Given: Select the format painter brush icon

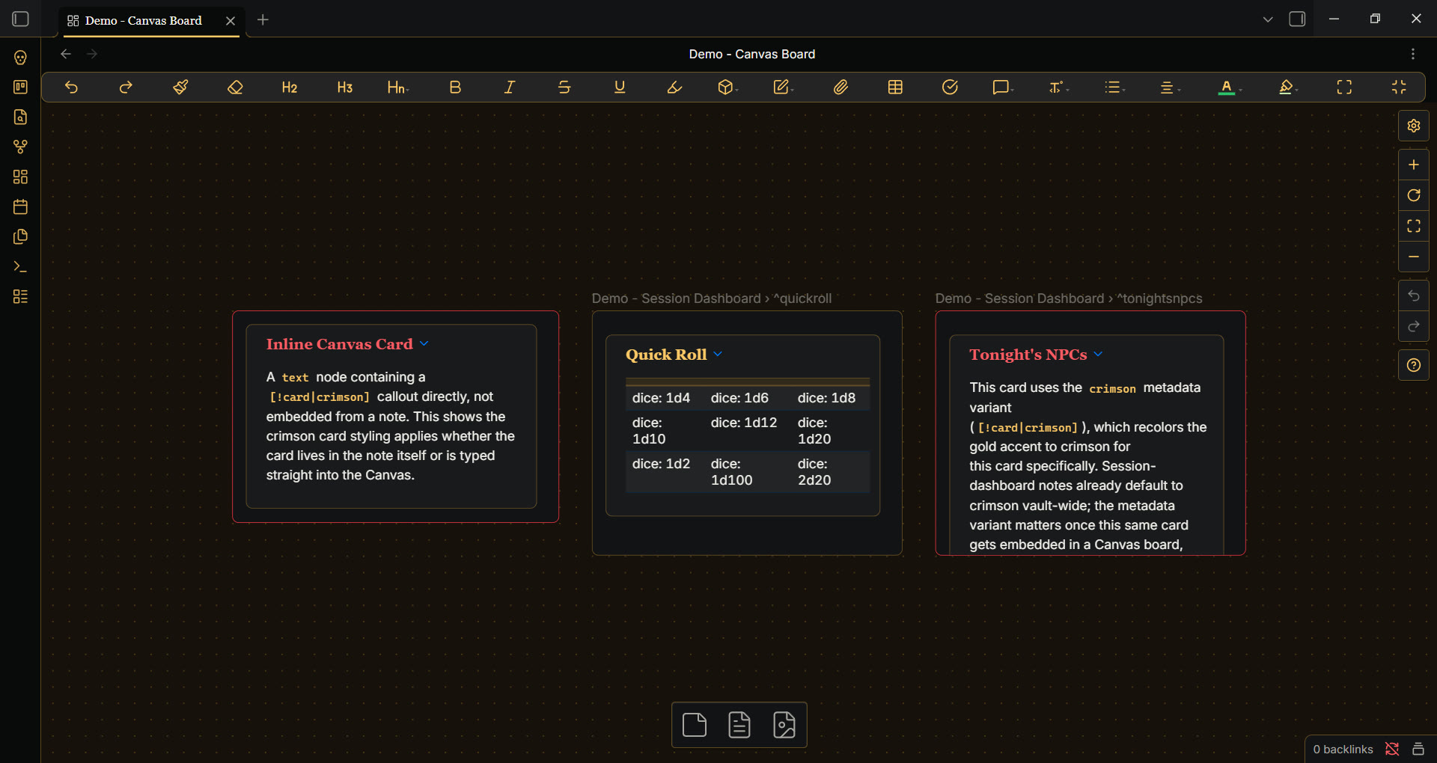Looking at the screenshot, I should pyautogui.click(x=180, y=88).
